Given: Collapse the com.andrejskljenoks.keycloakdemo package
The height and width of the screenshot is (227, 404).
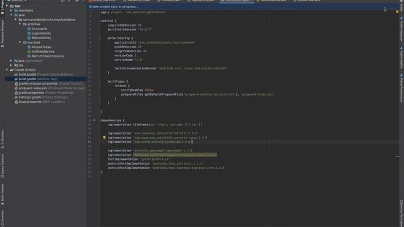Looking at the screenshot, I should tap(15, 20).
